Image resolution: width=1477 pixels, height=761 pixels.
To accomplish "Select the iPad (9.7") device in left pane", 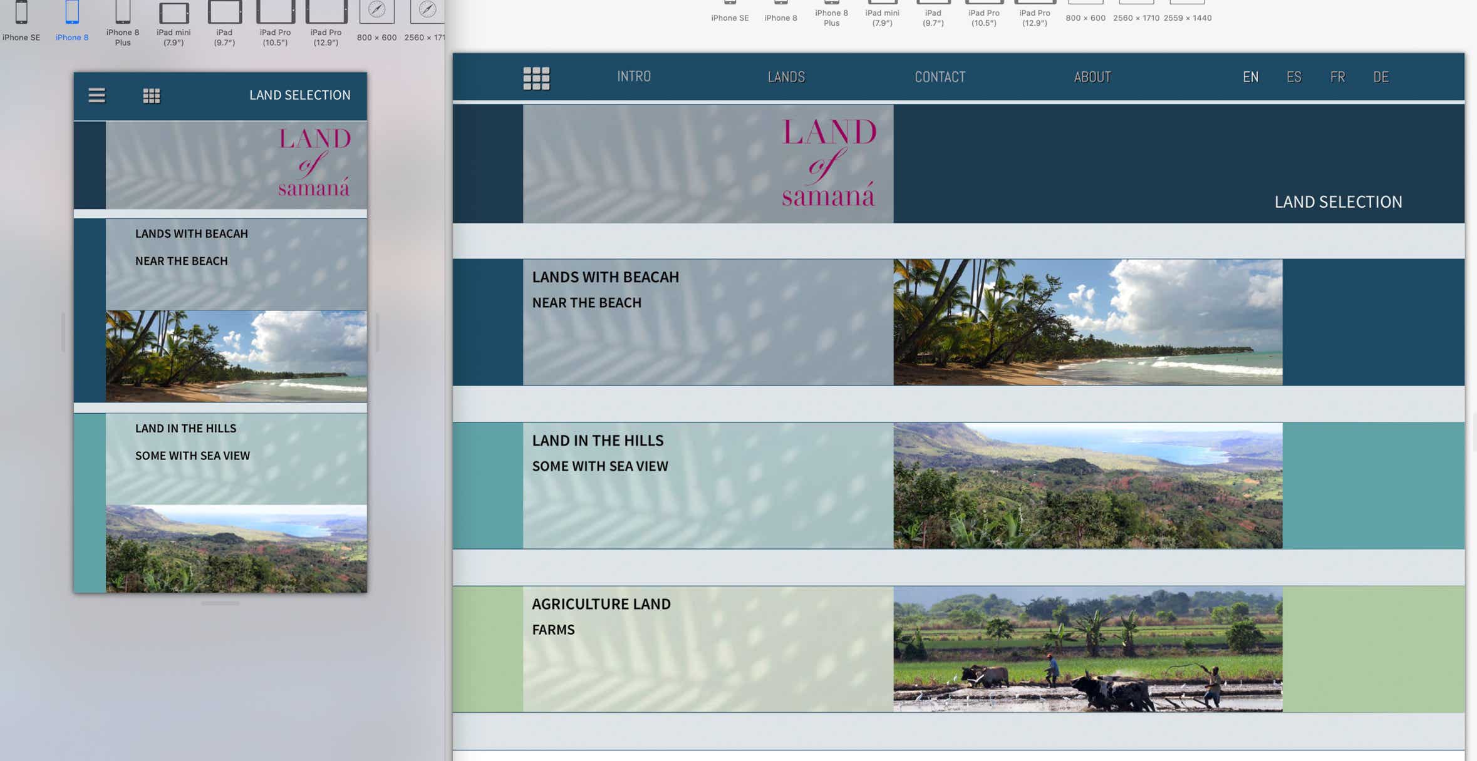I will [224, 24].
